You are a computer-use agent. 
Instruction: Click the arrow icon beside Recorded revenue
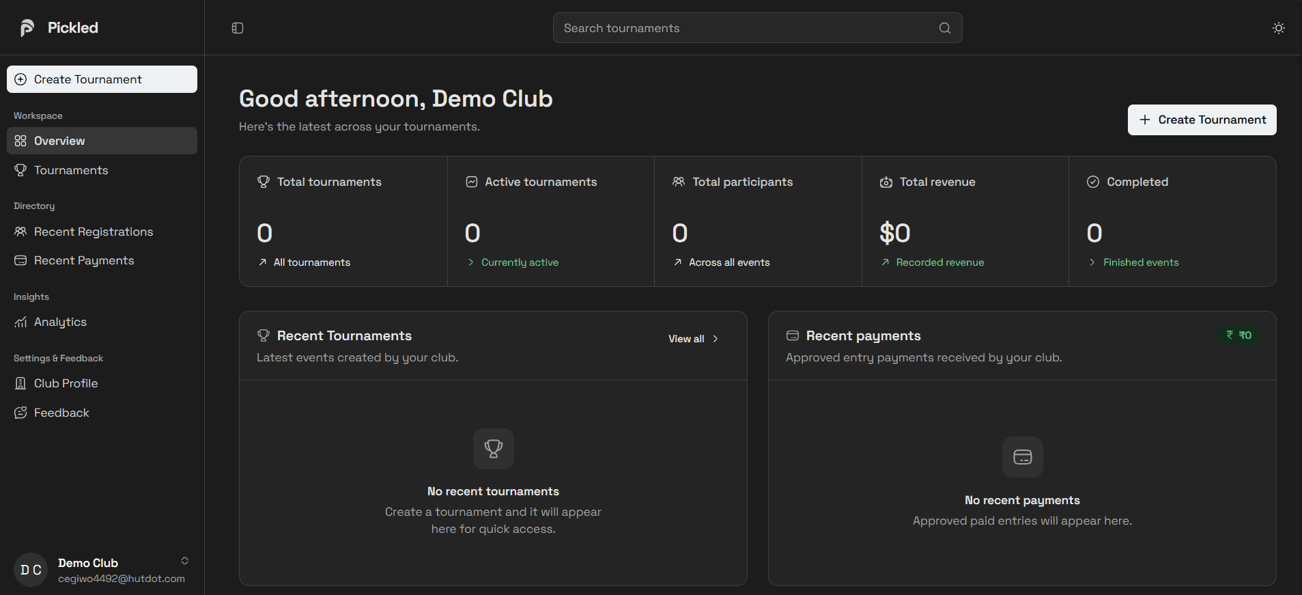coord(886,262)
